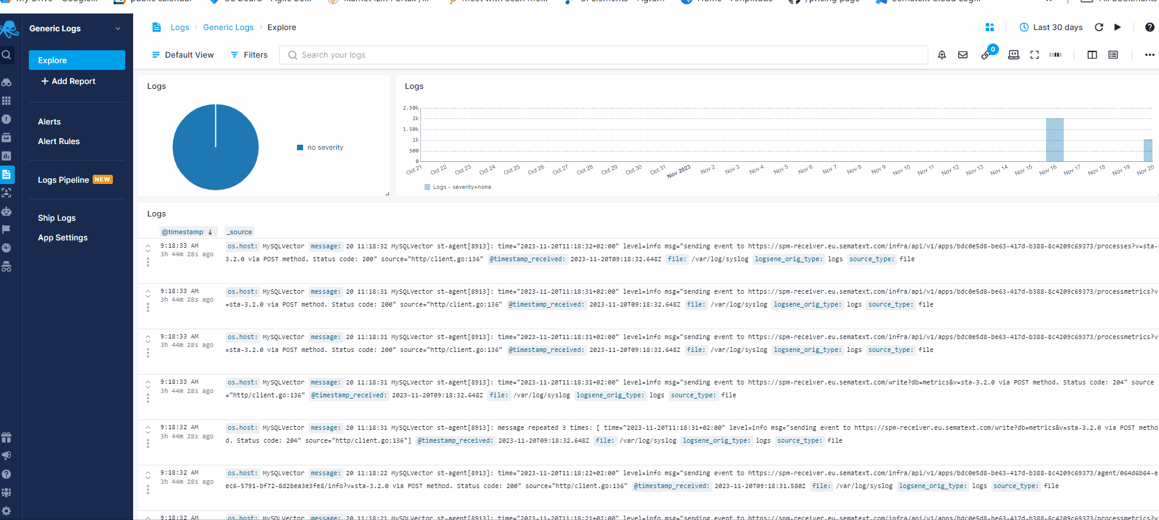Open the archive box icon in sidebar
The width and height of the screenshot is (1159, 520).
(6, 137)
